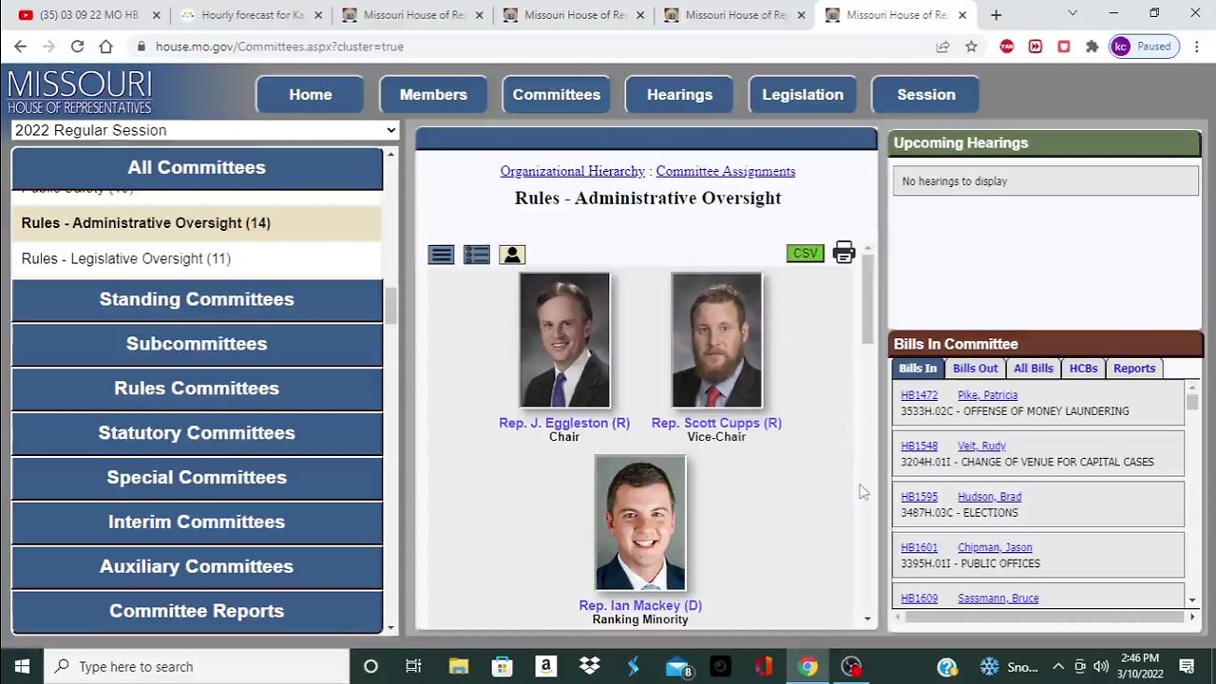Open the Office app in taskbar
The image size is (1216, 684).
764,666
